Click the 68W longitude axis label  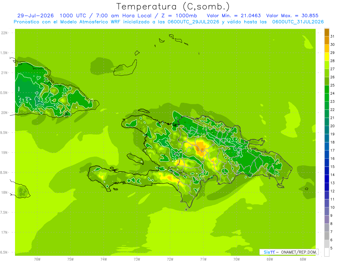click(303, 259)
